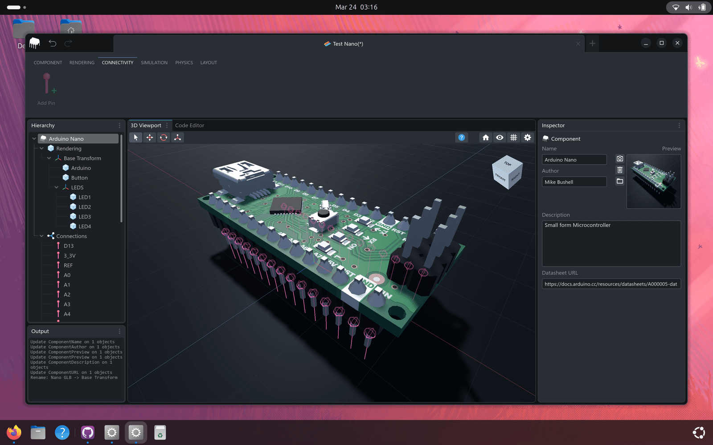Screen dimensions: 713x445
Task: Open viewport settings gear
Action: (x=528, y=138)
